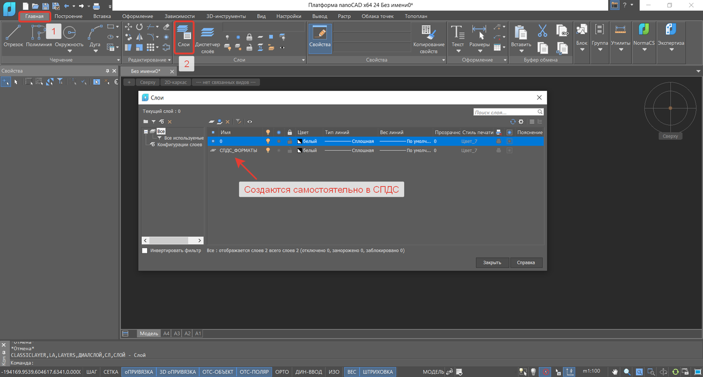Click the mirror tool in Редактирование
The image size is (703, 377).
pyautogui.click(x=139, y=37)
